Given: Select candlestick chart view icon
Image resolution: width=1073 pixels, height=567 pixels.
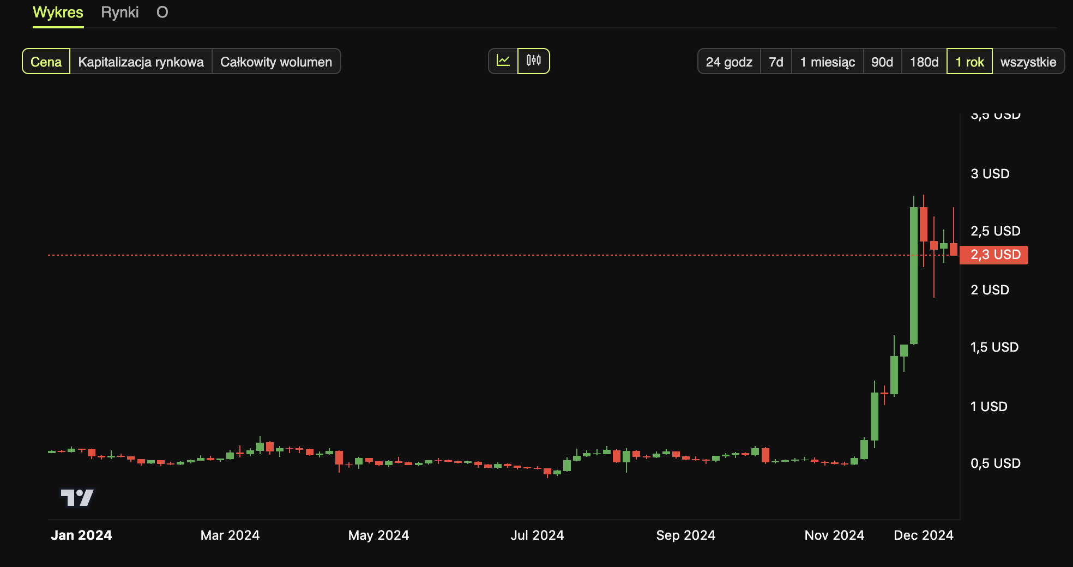Looking at the screenshot, I should click(533, 61).
